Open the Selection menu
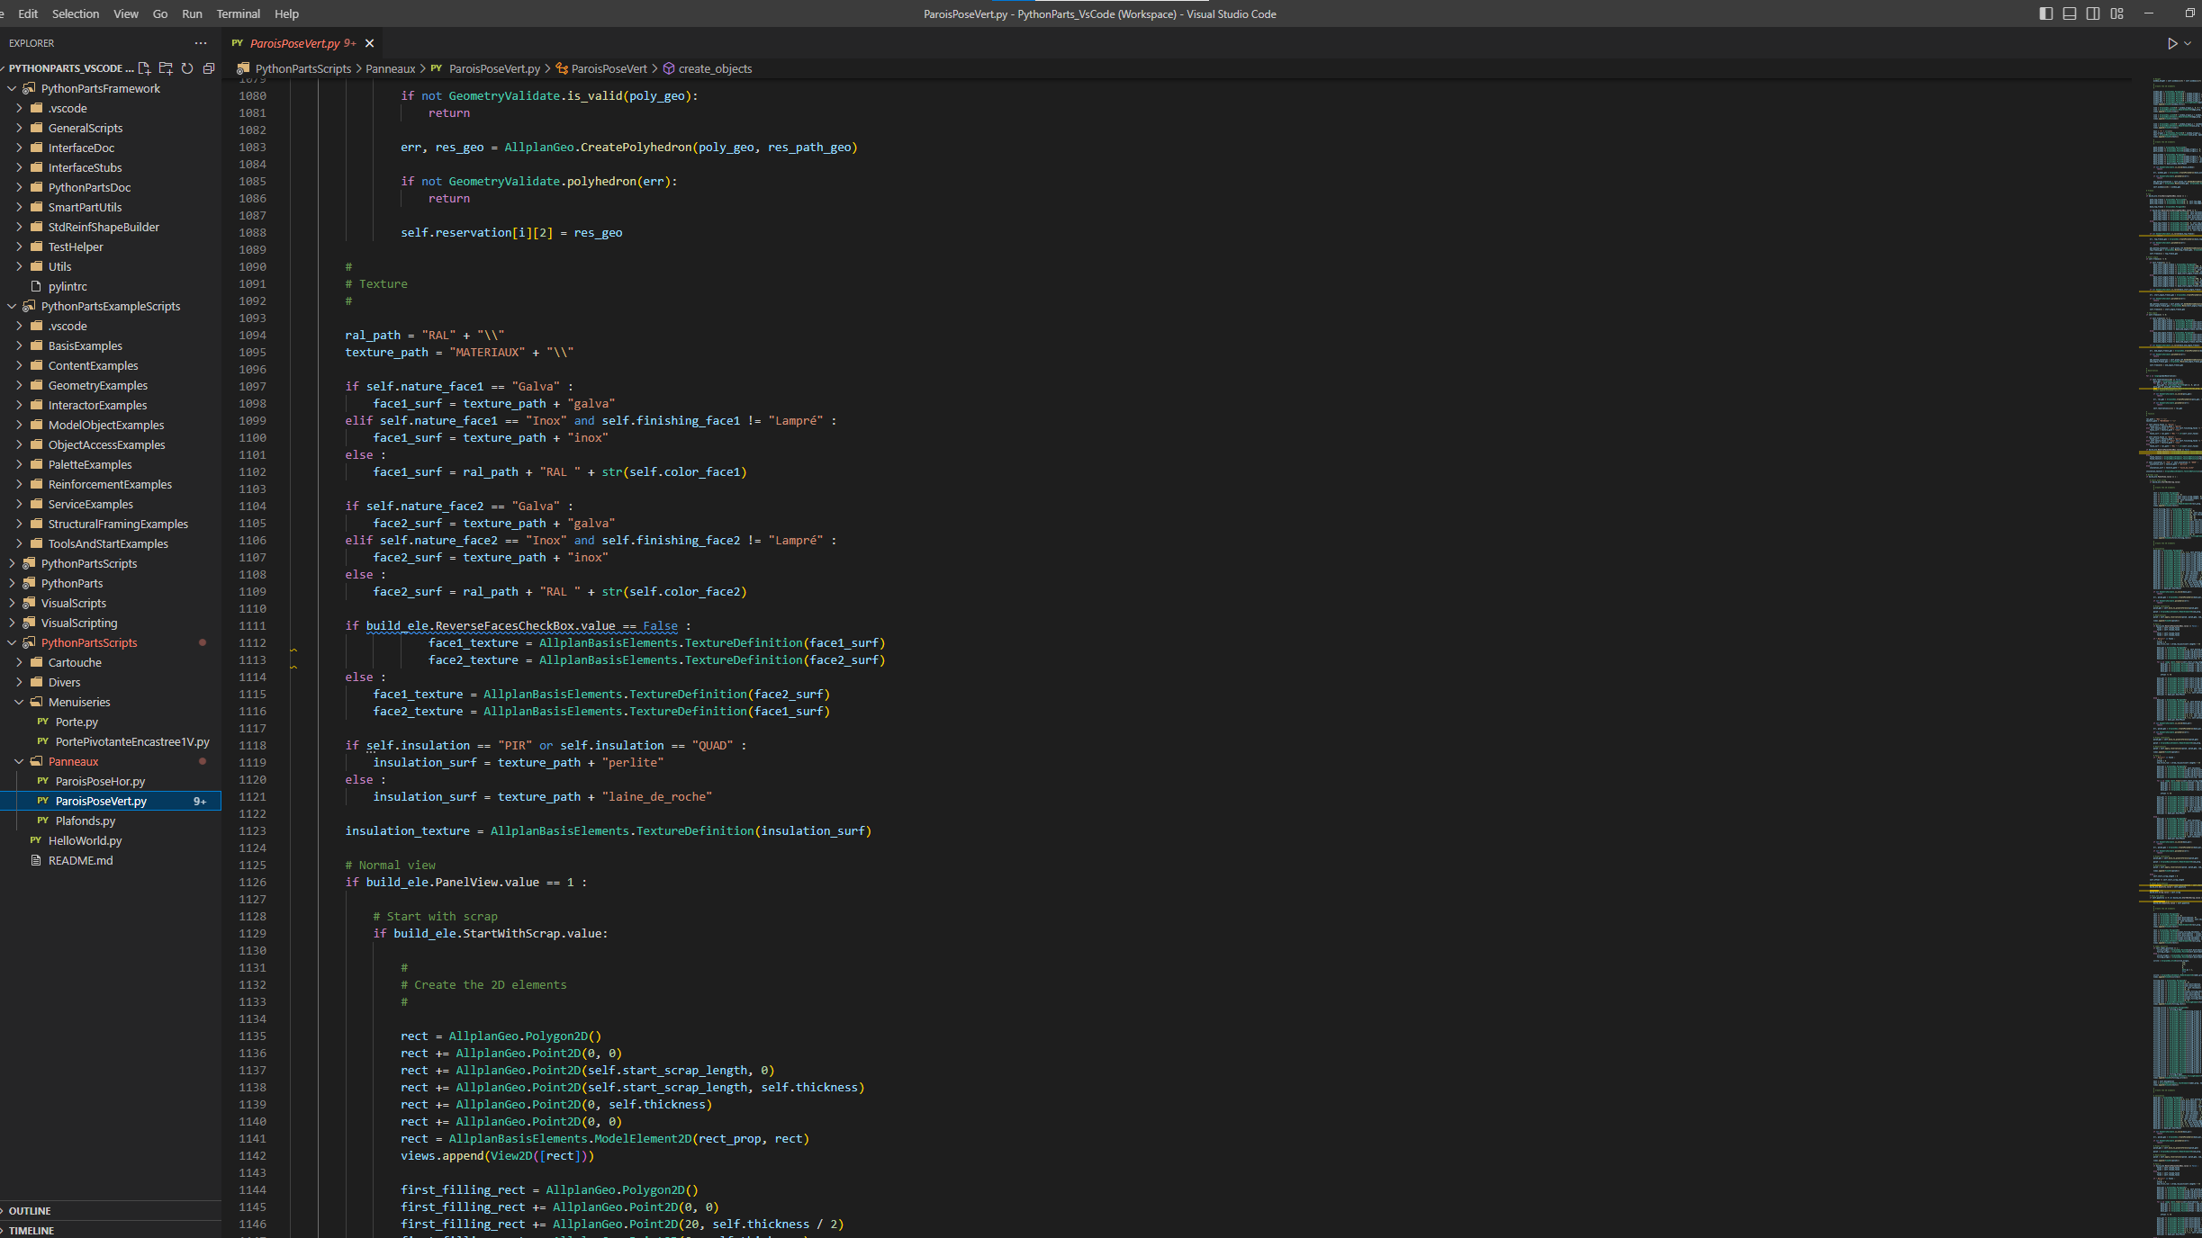2202x1238 pixels. pyautogui.click(x=75, y=13)
